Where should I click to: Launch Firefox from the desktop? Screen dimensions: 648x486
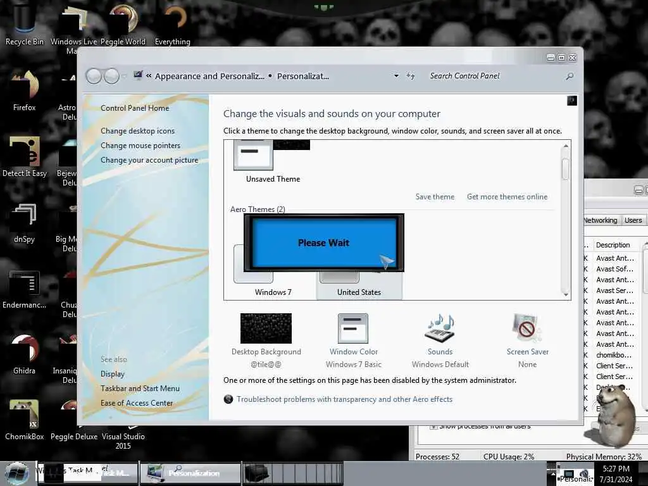(24, 90)
